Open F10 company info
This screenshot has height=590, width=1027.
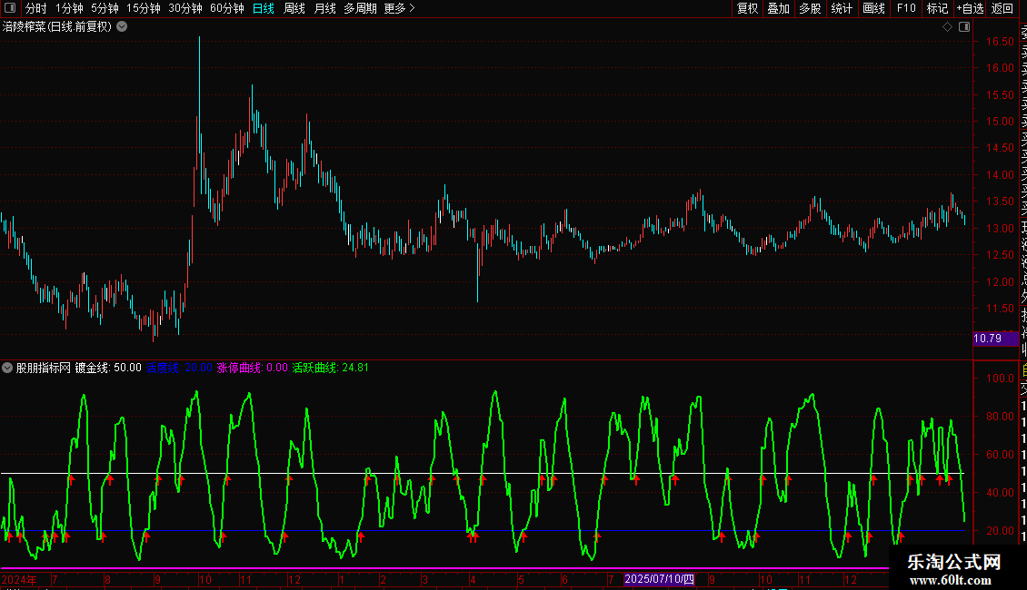pyautogui.click(x=906, y=8)
